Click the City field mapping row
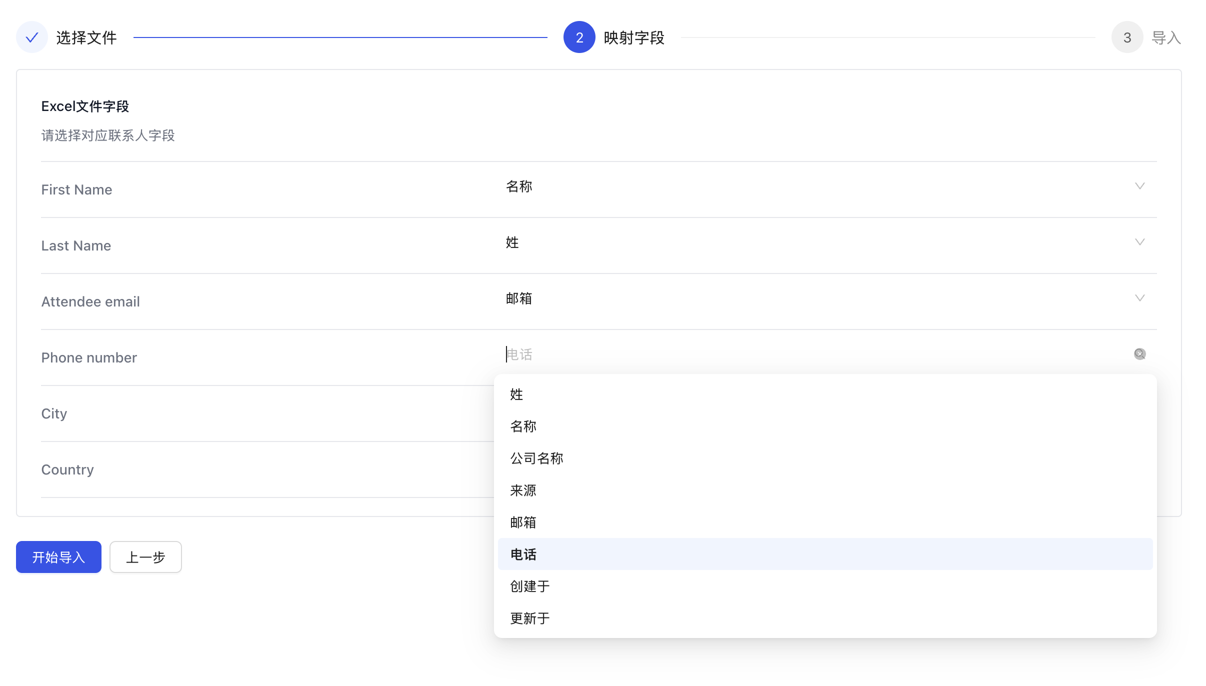Screen dimensions: 1206x686 coord(250,413)
